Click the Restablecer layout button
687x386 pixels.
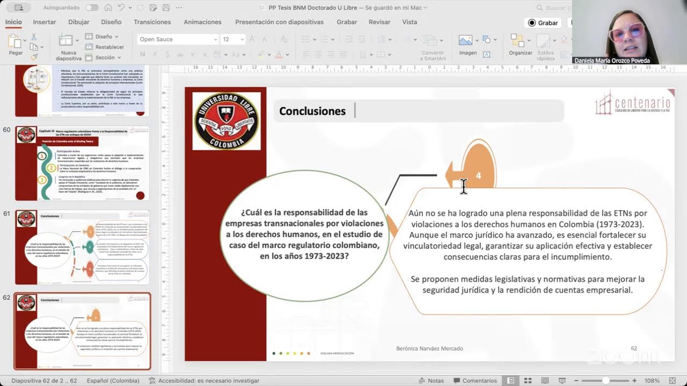105,47
